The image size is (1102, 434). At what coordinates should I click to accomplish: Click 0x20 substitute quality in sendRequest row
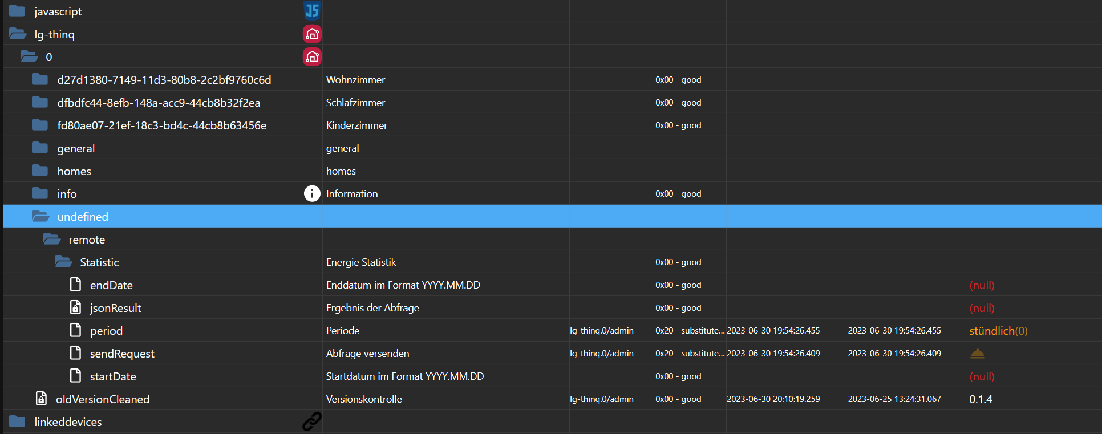click(x=690, y=354)
